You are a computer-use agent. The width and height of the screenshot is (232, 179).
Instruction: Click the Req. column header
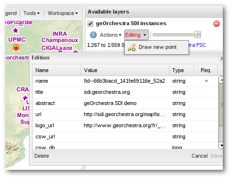[x=206, y=70]
